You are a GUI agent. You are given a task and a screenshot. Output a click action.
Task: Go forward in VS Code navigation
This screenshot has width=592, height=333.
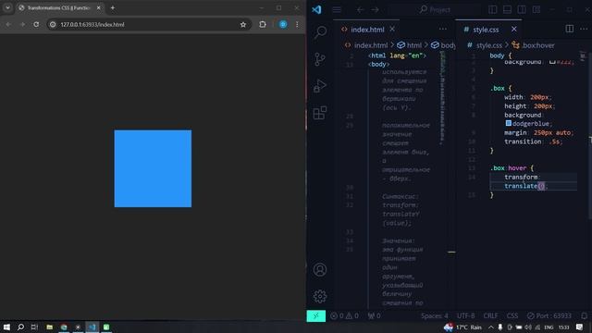point(375,10)
